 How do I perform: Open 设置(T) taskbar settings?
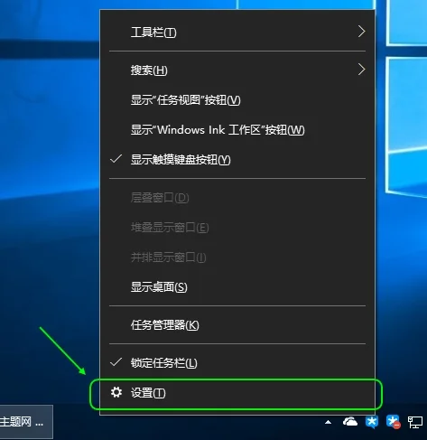click(x=237, y=393)
